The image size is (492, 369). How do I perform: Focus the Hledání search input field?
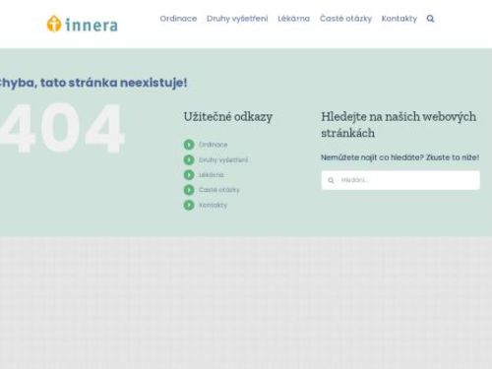400,180
